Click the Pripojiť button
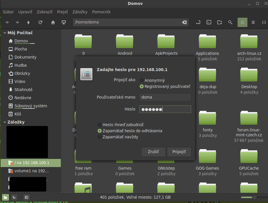268x203 pixels. 179,152
